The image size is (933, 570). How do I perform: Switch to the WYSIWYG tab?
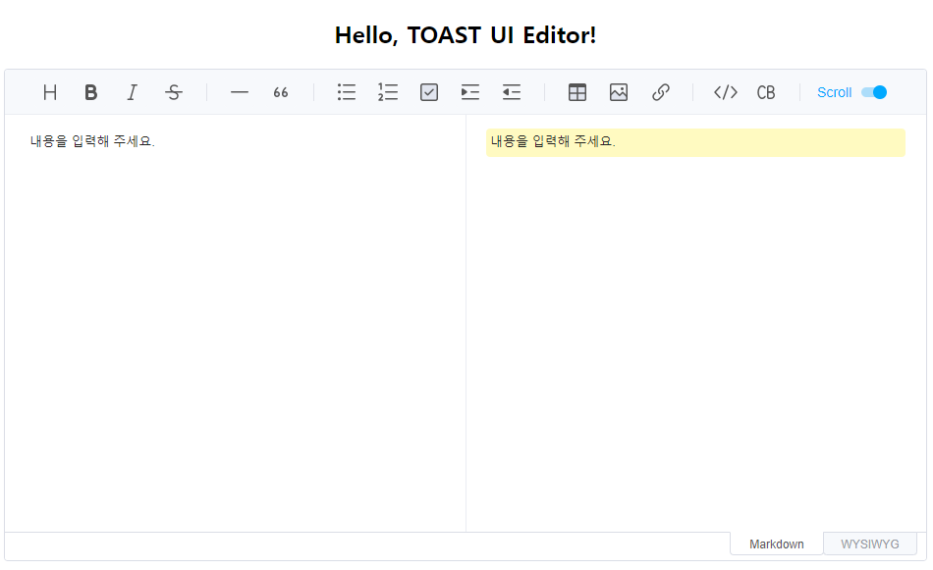[x=870, y=544]
